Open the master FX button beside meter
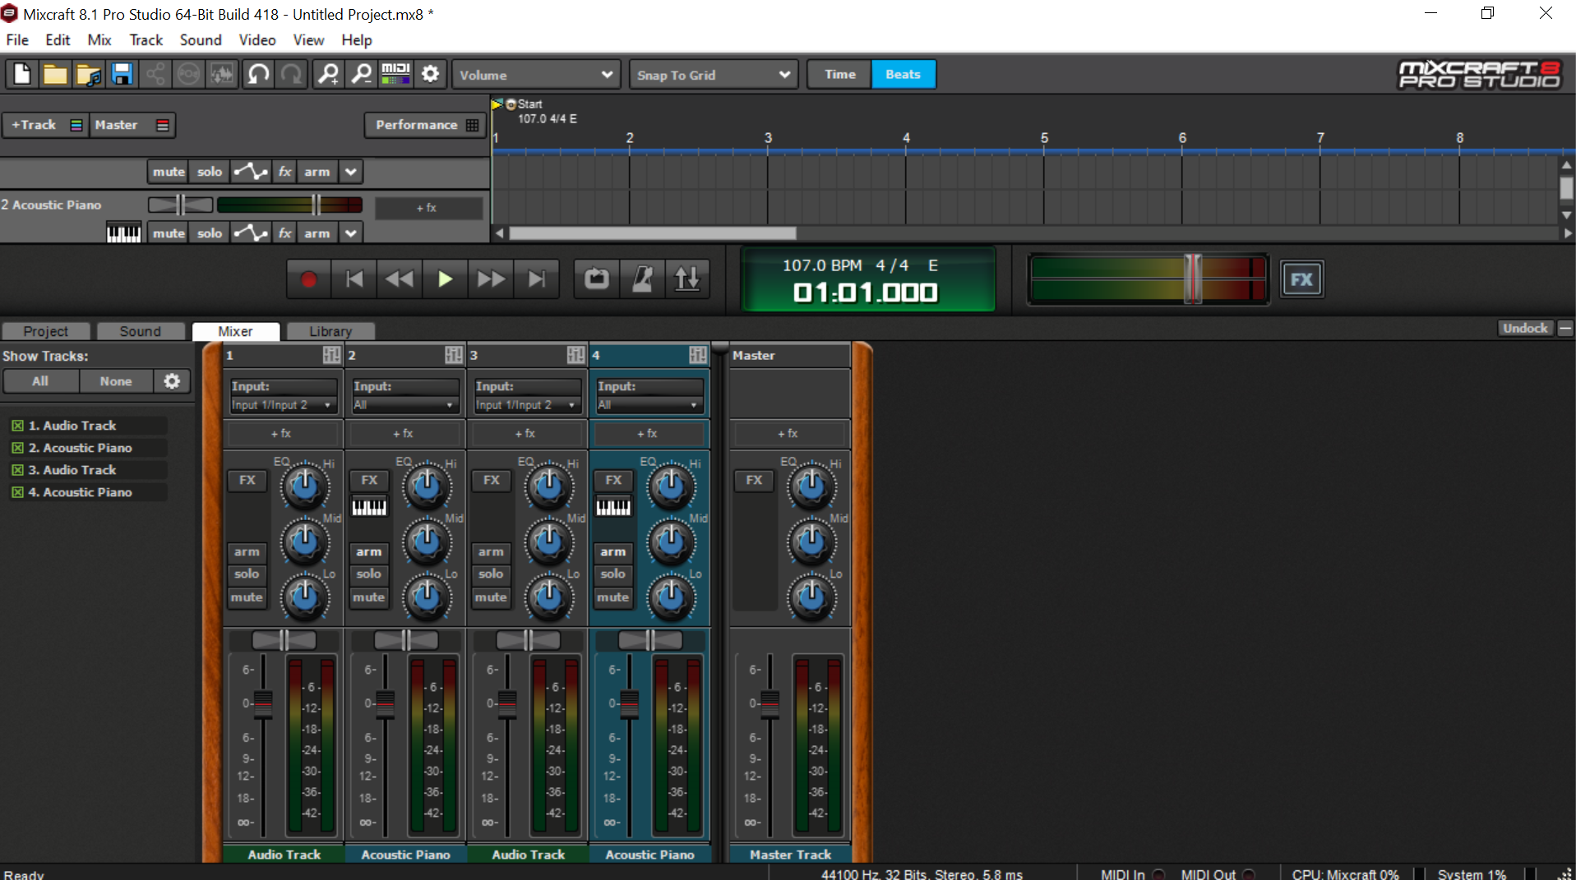Viewport: 1576px width, 880px height. (1302, 279)
